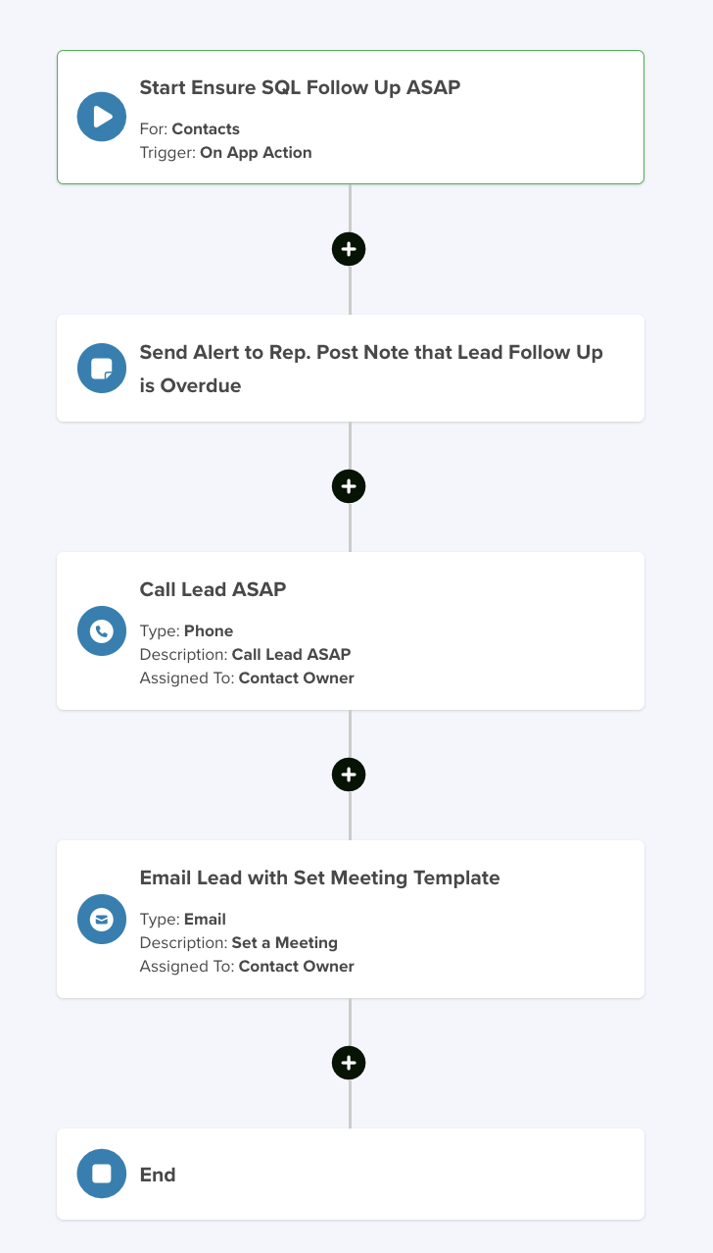Click the Description: Set a Meeting detail
This screenshot has height=1253, width=713.
[239, 943]
